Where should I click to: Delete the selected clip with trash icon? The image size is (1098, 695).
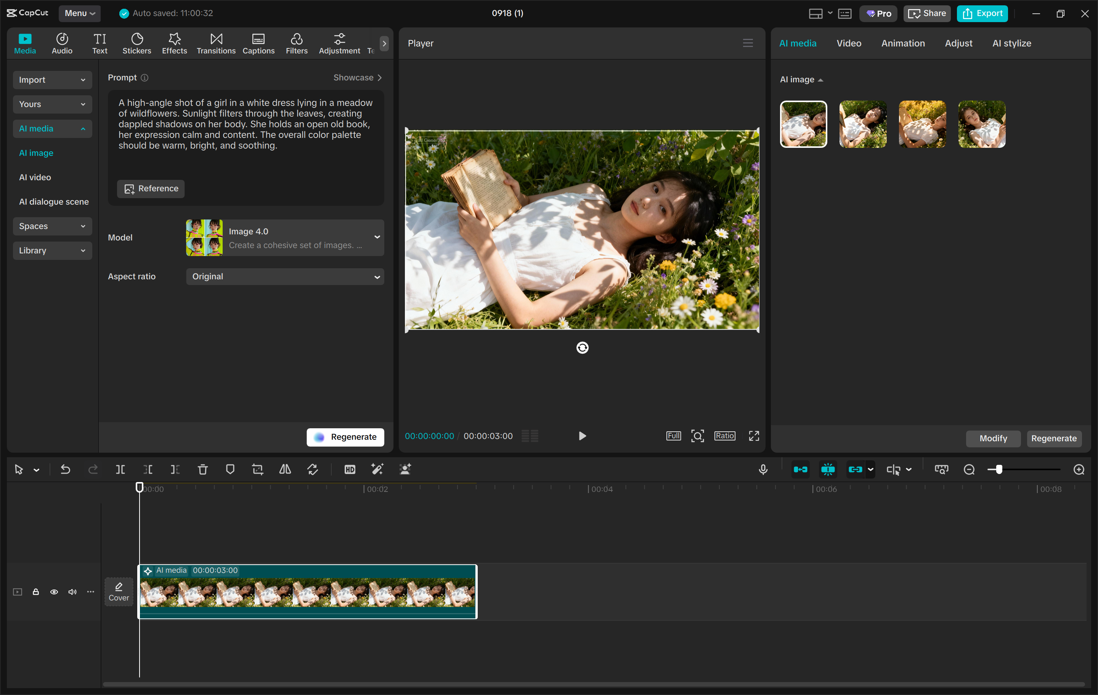coord(202,469)
